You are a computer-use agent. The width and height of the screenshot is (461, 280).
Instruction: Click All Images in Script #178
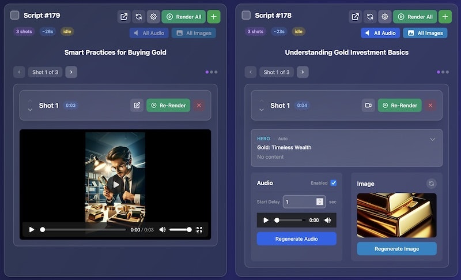click(425, 33)
